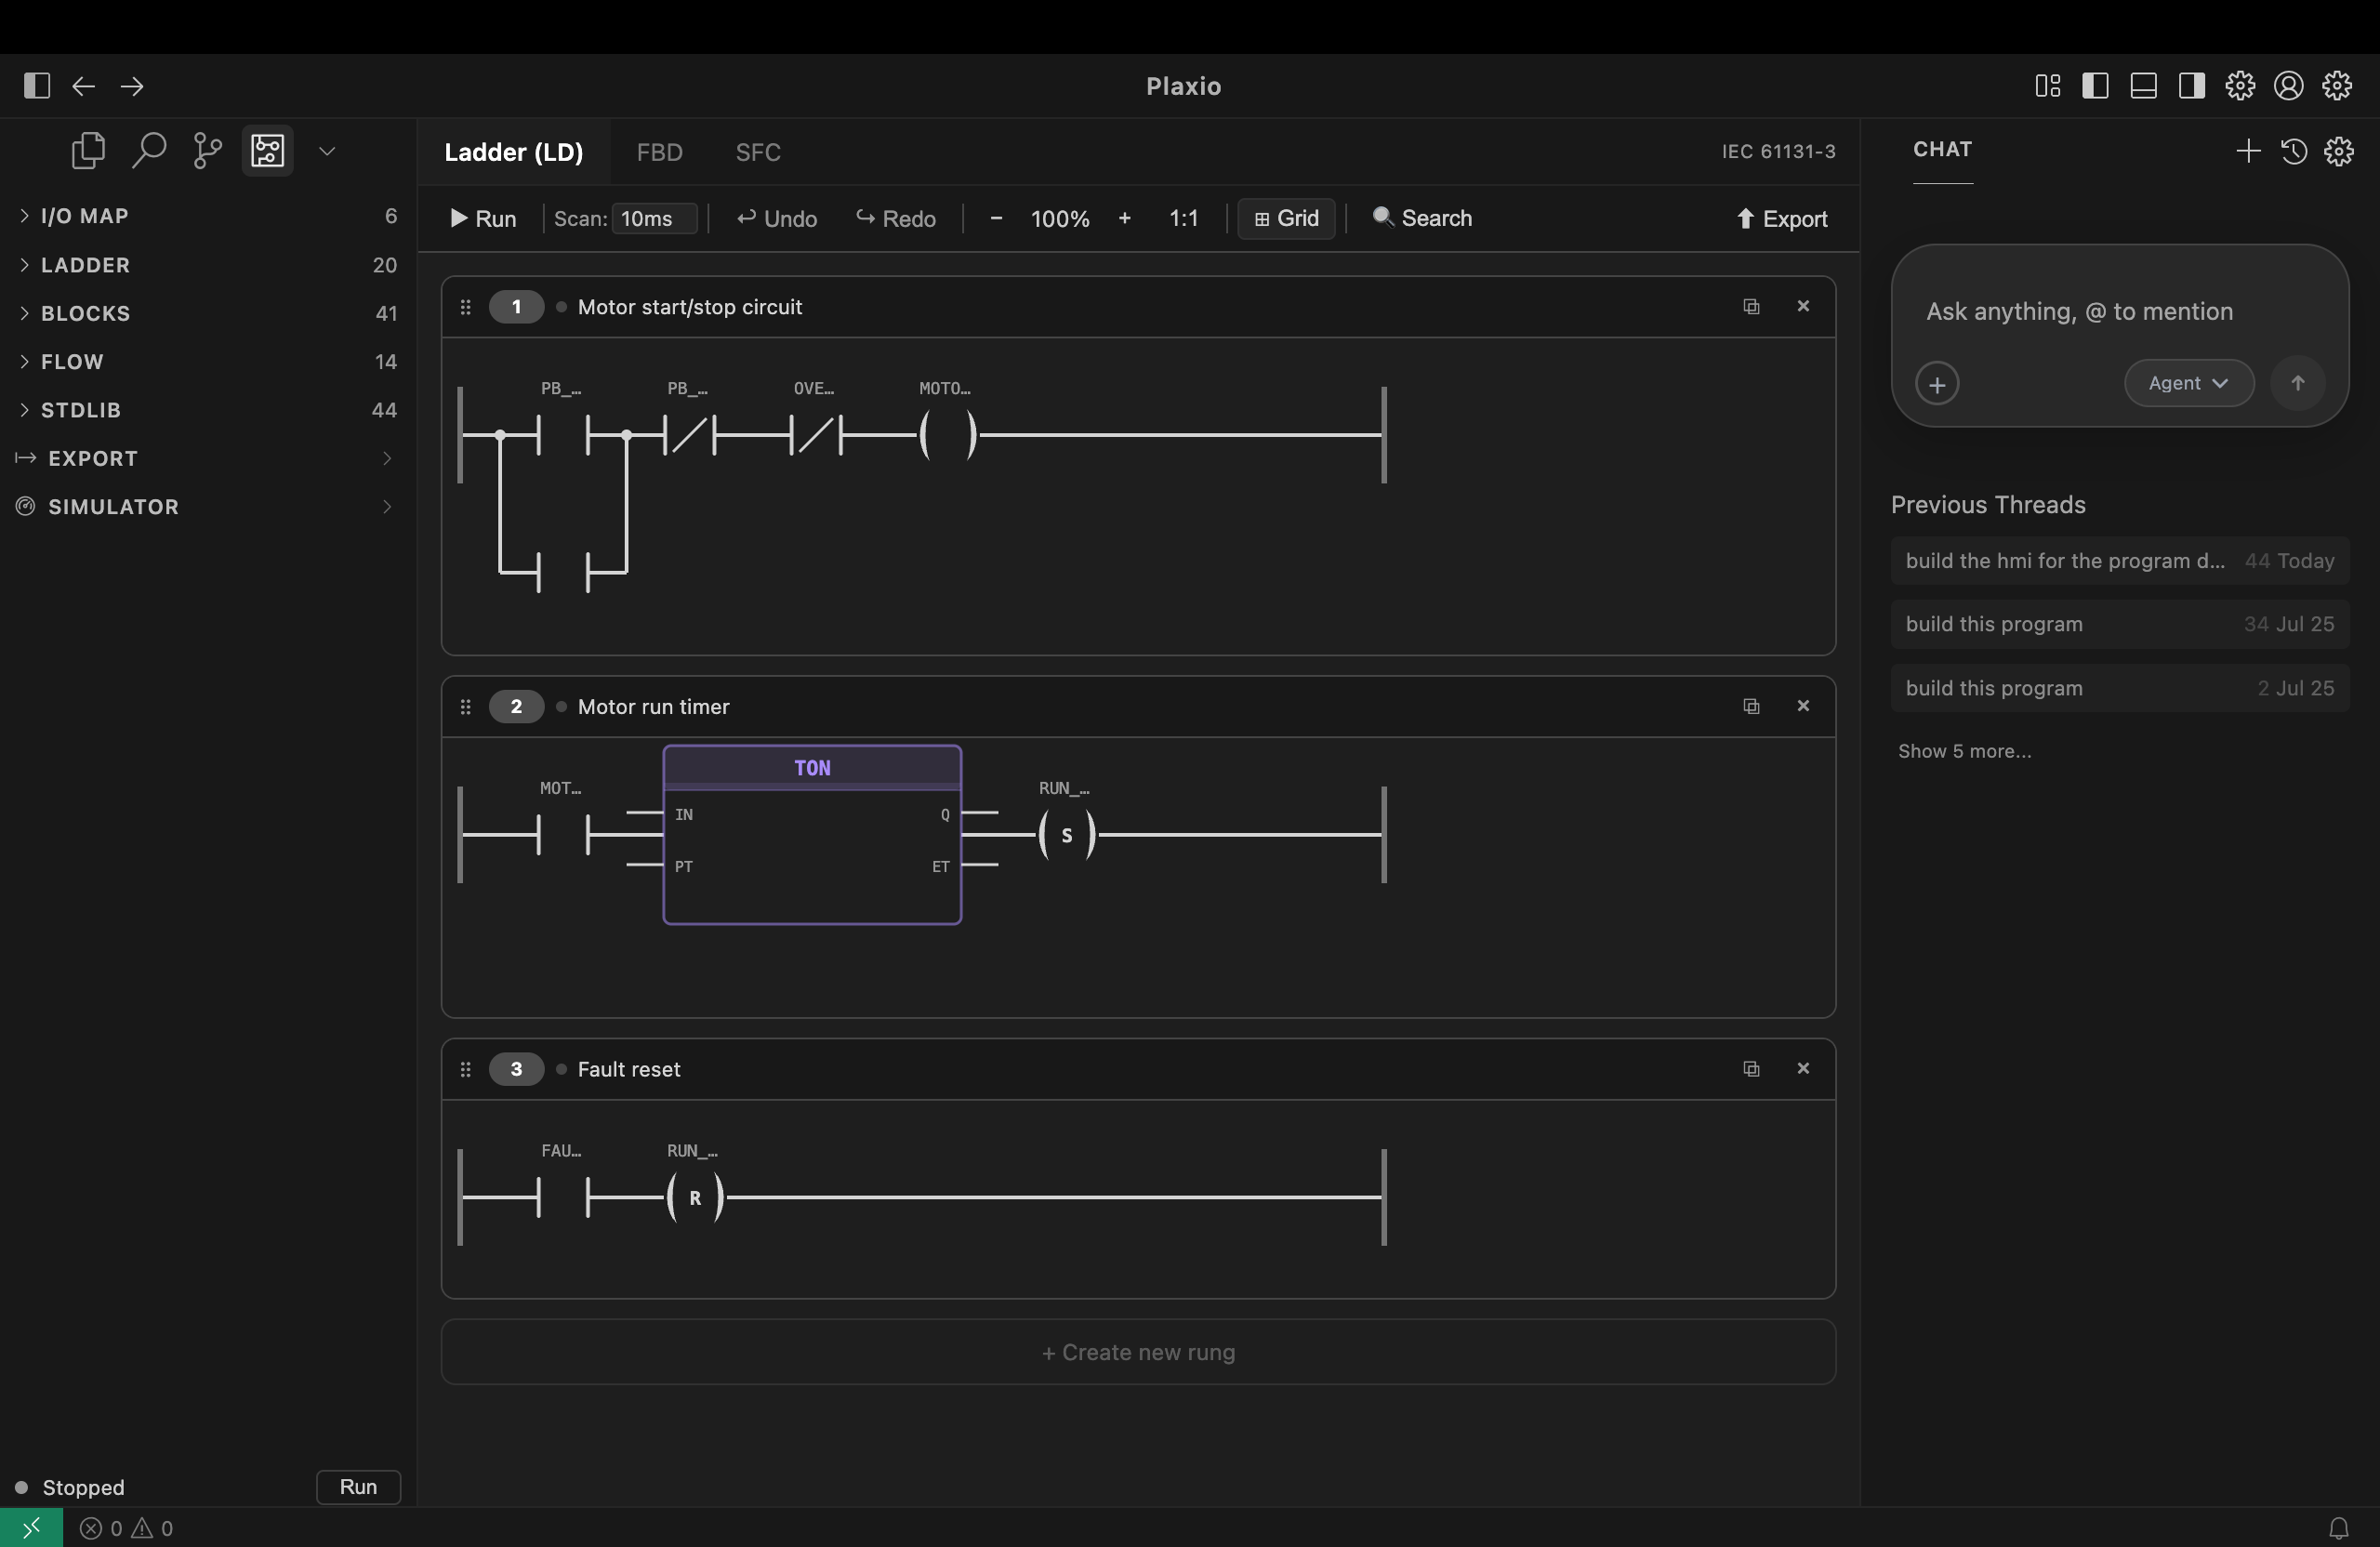Open 'build this program' thread numbered 2
The width and height of the screenshot is (2380, 1547).
[x=2119, y=688]
